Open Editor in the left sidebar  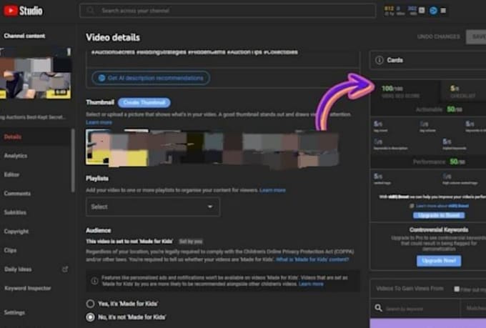(x=11, y=174)
